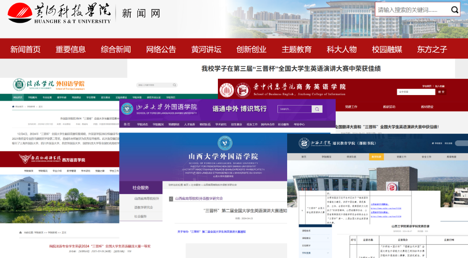
Task: Click the 提交 button on Jinzhong College page
Action: pos(442,92)
